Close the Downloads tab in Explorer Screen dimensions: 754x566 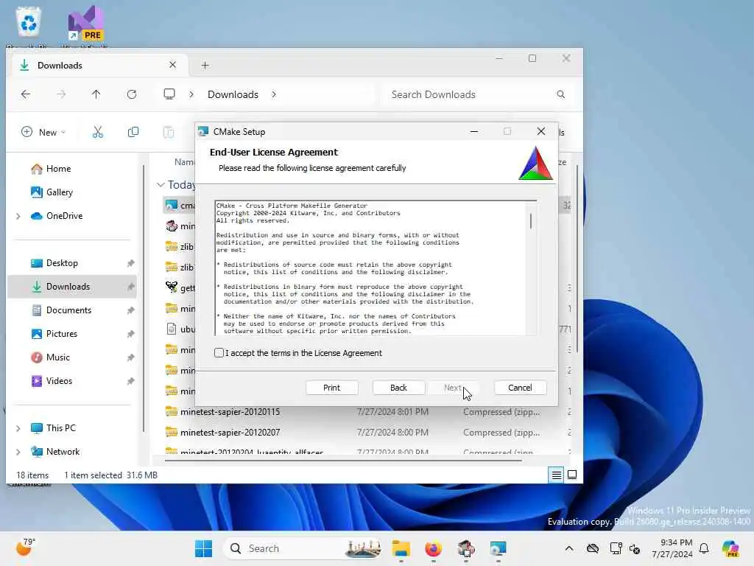[x=172, y=65]
